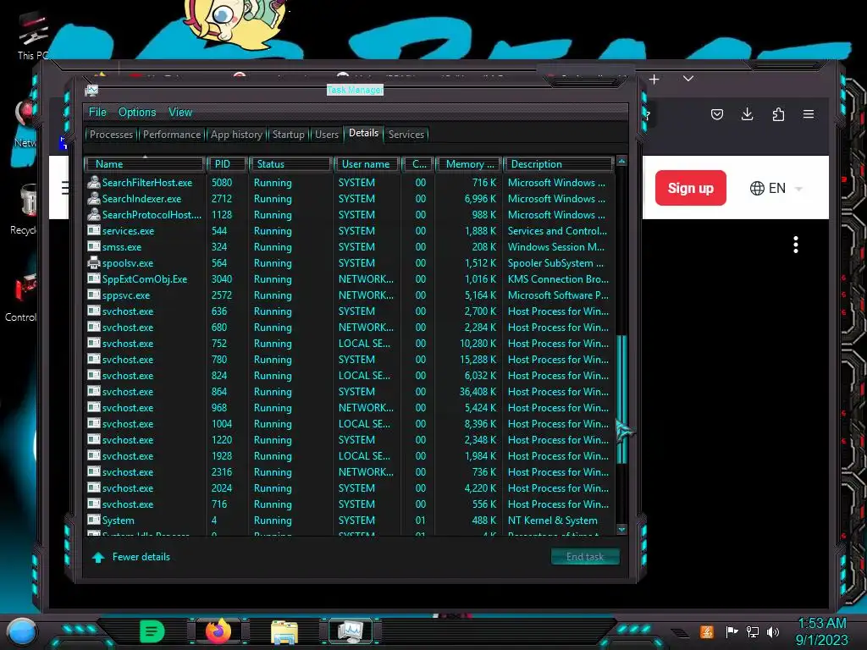867x650 pixels.
Task: Switch to the App history tab
Action: tap(237, 135)
